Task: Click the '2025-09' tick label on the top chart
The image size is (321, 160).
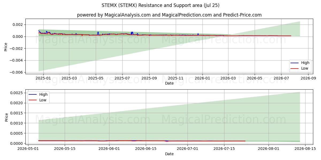Action: pyautogui.click(x=149, y=79)
